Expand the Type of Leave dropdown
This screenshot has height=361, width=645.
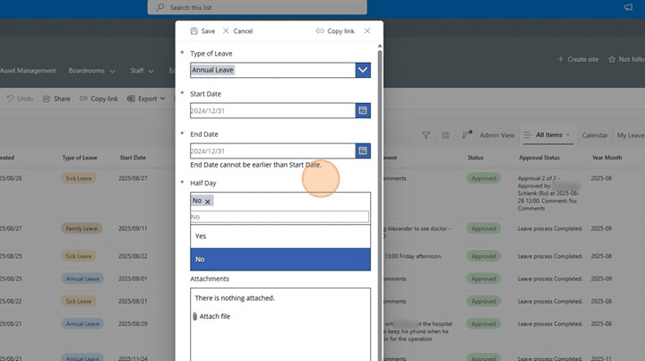[363, 70]
